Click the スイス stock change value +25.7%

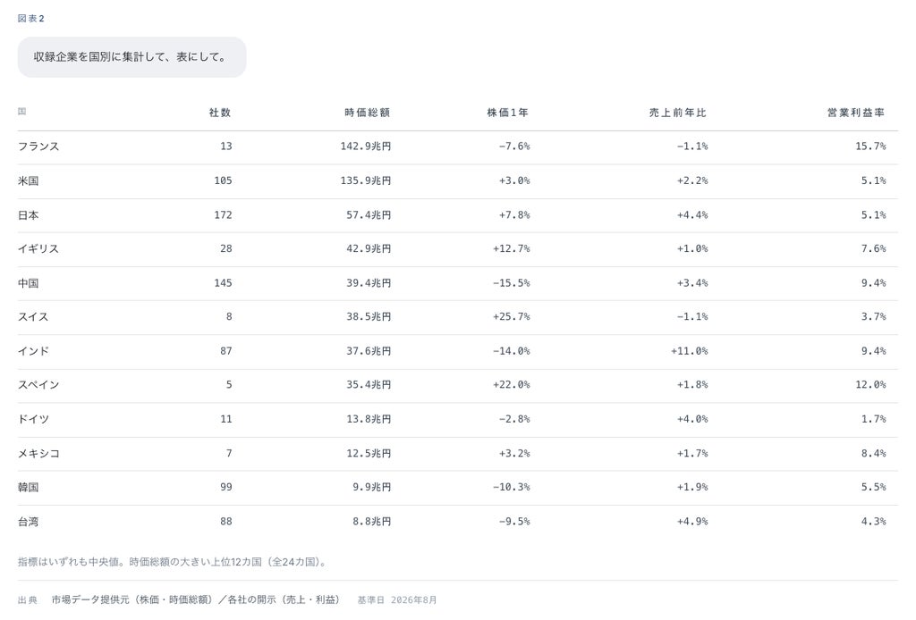(x=511, y=317)
